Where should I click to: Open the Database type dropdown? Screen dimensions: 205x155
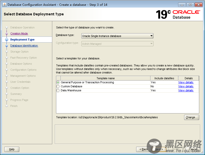(117, 36)
